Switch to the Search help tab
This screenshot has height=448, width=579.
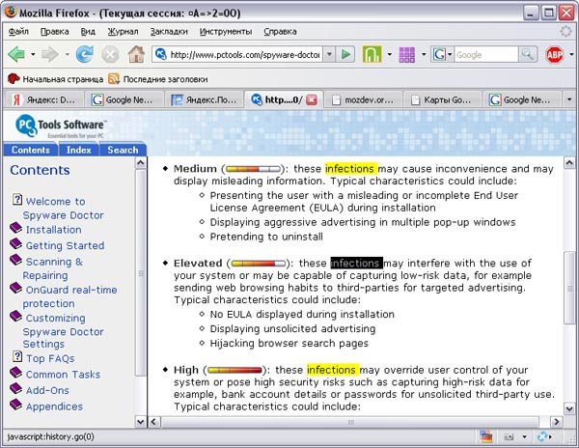(x=123, y=150)
